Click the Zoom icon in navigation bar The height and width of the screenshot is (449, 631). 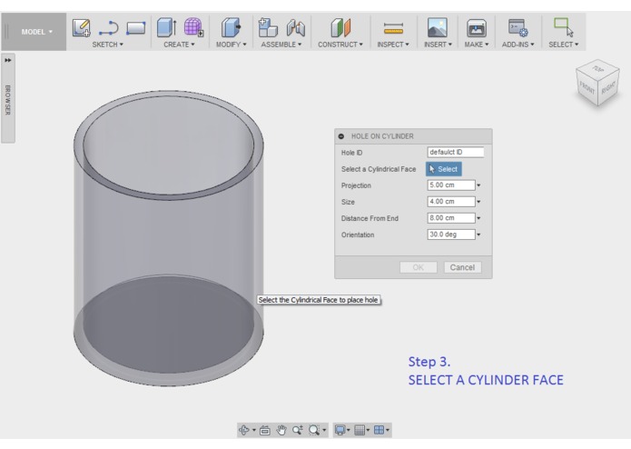click(x=298, y=430)
